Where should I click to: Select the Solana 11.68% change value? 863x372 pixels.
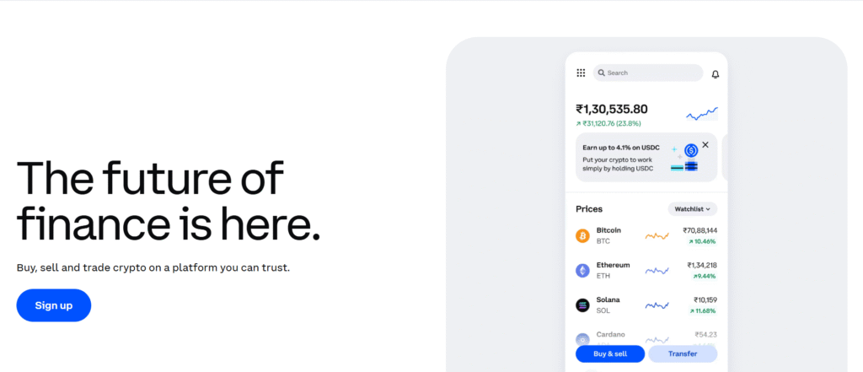click(x=703, y=311)
